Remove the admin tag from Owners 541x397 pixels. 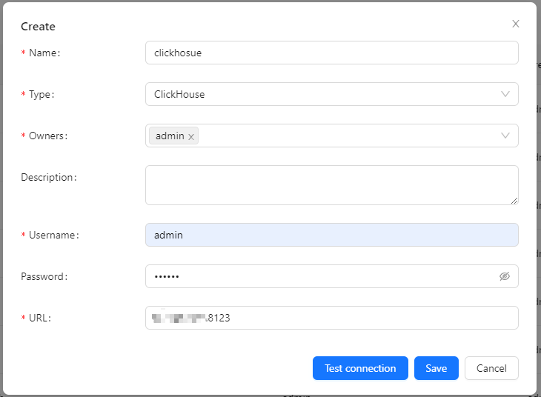click(x=191, y=136)
